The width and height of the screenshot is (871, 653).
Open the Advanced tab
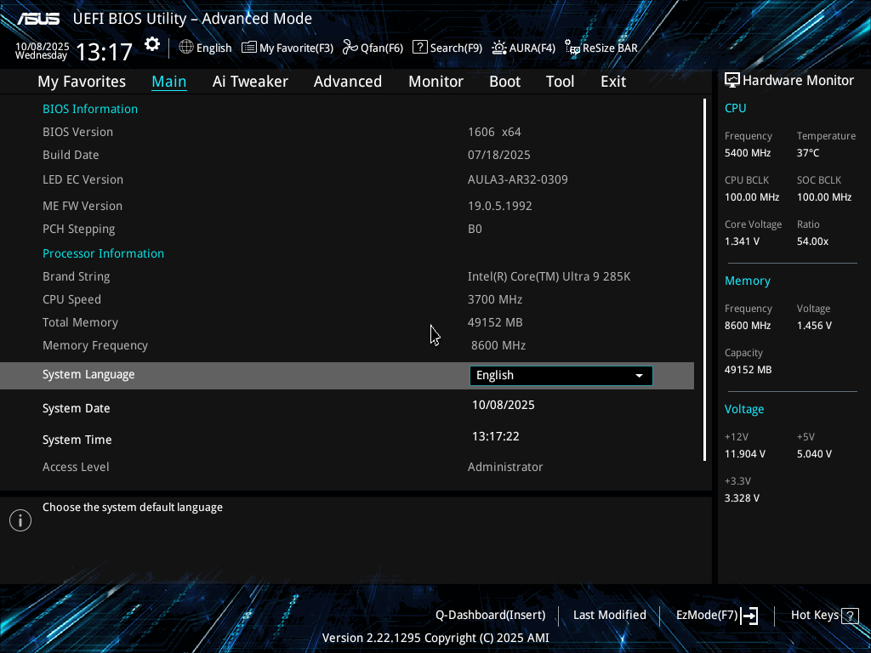click(x=347, y=82)
